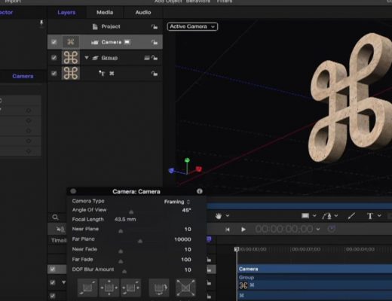The width and height of the screenshot is (392, 301).
Task: Click the Angle Of View value 45°
Action: point(186,210)
